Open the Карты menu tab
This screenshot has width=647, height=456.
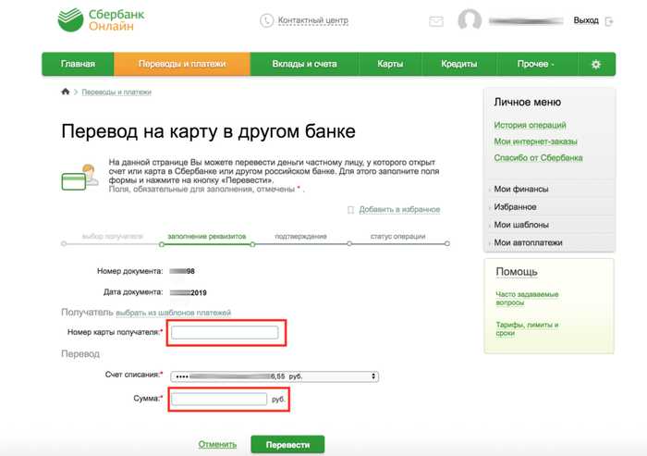coord(390,64)
